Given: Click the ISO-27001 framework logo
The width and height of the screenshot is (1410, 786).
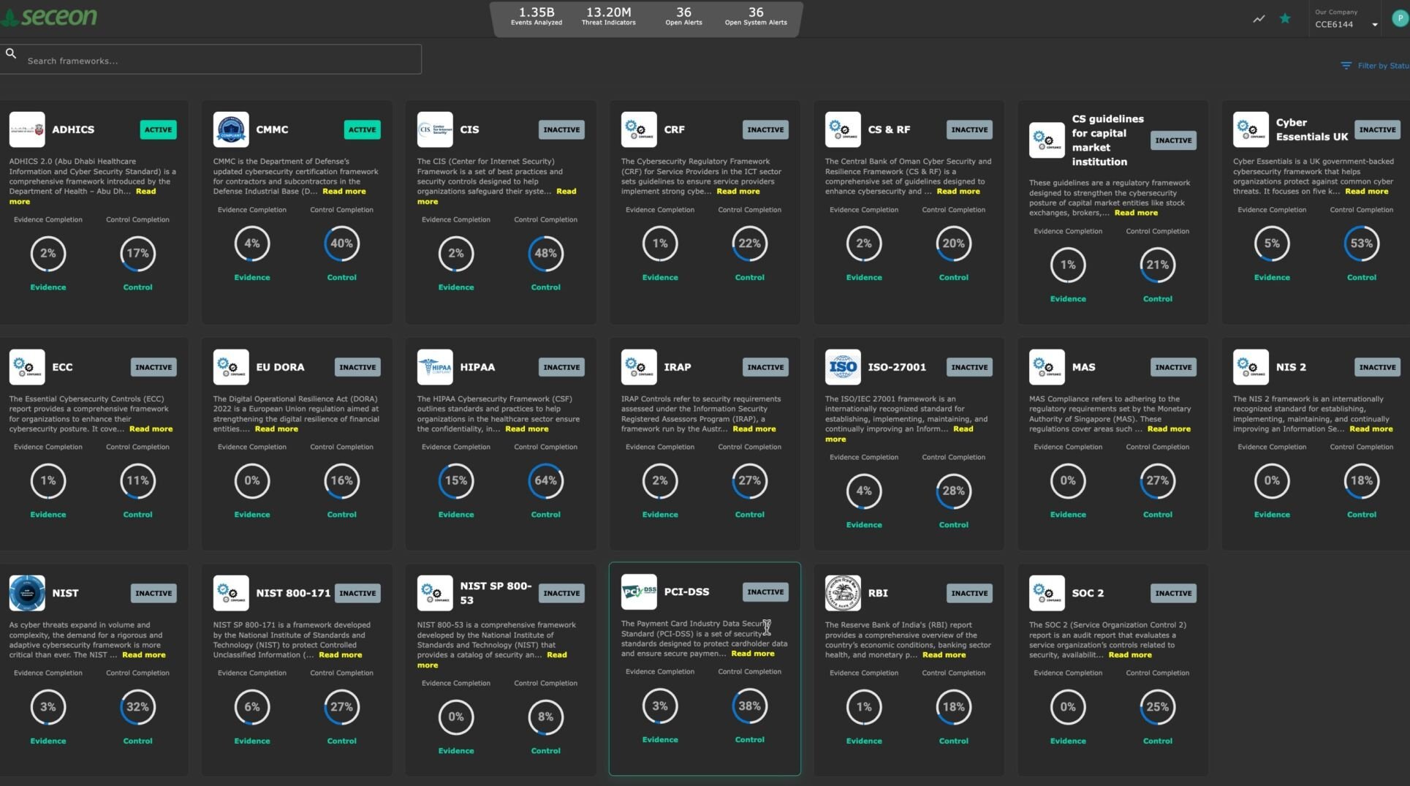Looking at the screenshot, I should (843, 367).
